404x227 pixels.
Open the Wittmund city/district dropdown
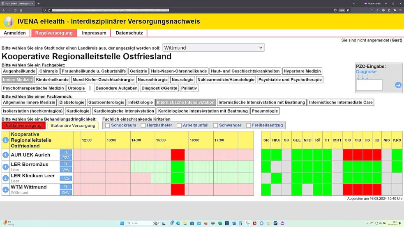[213, 48]
